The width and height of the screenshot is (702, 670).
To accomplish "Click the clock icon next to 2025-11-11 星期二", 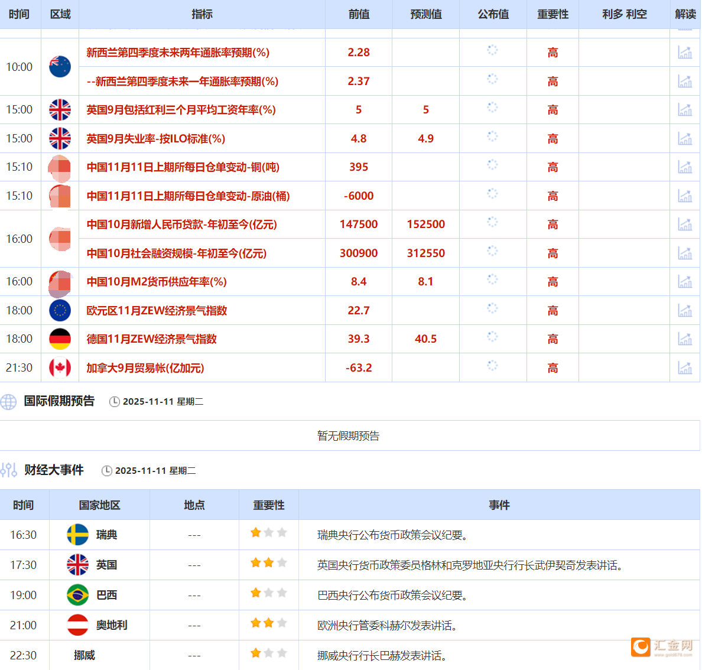I will coord(113,401).
